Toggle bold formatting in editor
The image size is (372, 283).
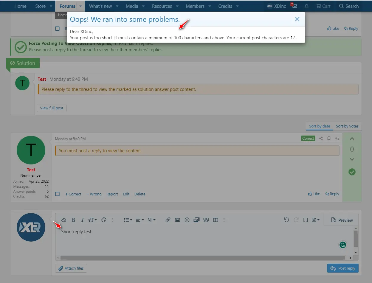[73, 220]
